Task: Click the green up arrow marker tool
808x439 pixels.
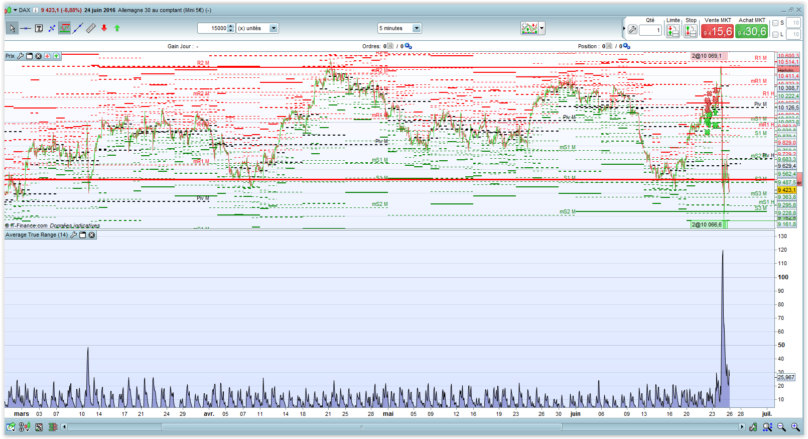Action: pyautogui.click(x=117, y=29)
